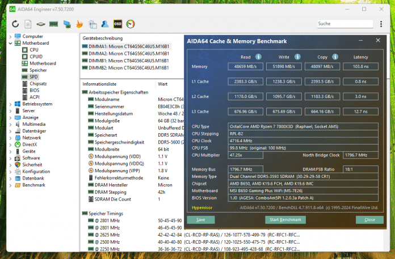Click the computer monitor toolbar icon
This screenshot has height=259, width=395.
67,24
